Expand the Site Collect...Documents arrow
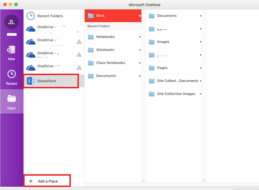The image size is (259, 190). pos(201,81)
